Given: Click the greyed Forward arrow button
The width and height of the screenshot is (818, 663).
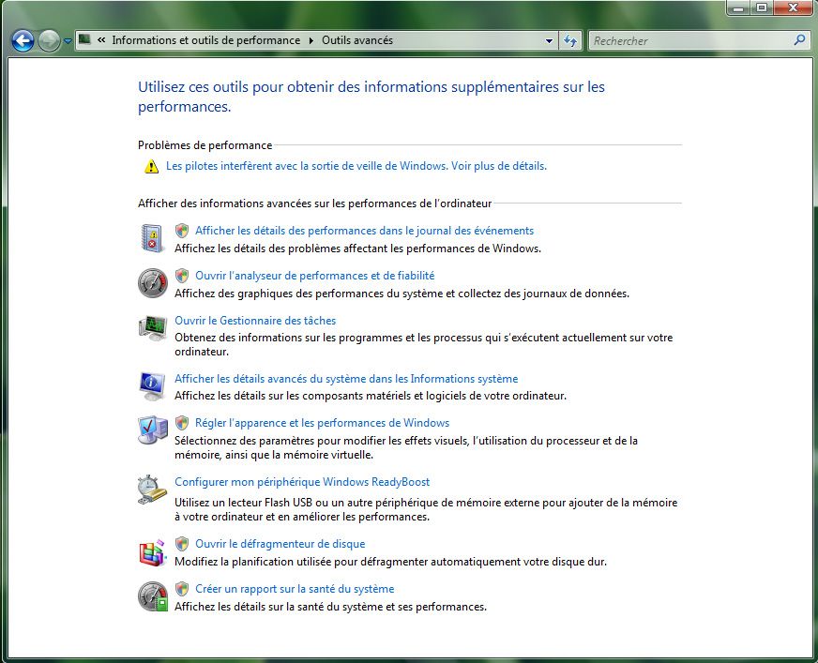Looking at the screenshot, I should click(x=49, y=40).
